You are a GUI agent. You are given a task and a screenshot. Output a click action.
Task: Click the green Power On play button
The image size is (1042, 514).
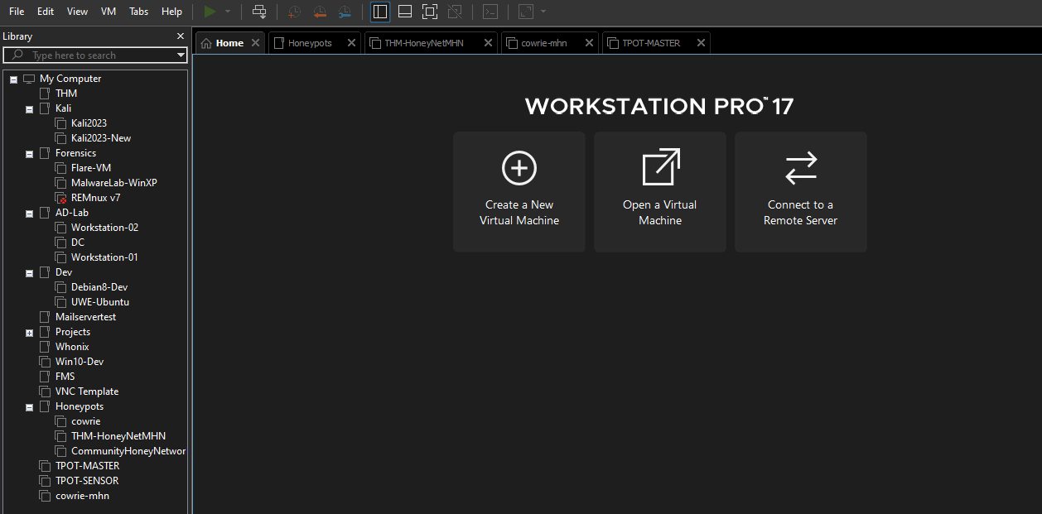click(210, 12)
